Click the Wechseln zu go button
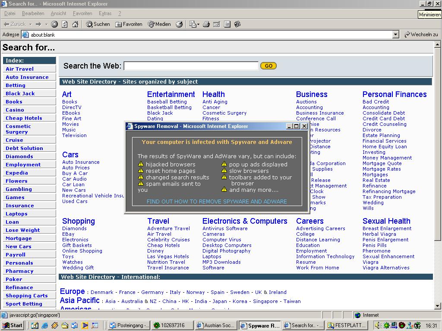442x331 pixels. tap(421, 34)
